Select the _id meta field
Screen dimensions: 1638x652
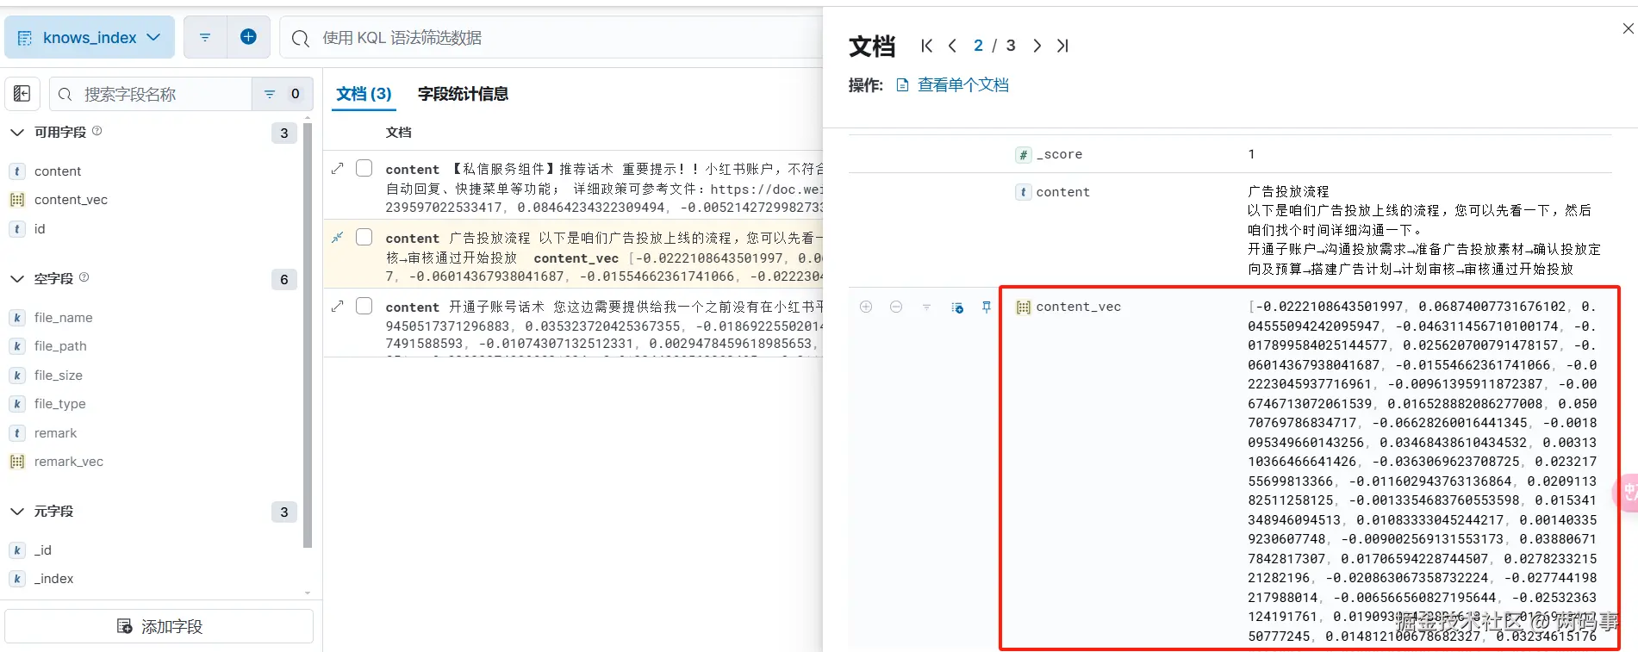coord(43,550)
